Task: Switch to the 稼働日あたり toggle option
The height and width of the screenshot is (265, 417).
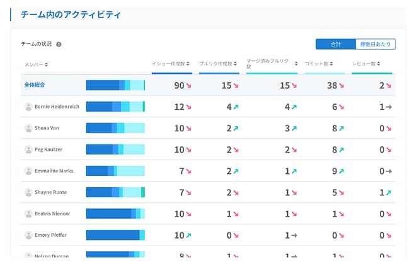Action: pyautogui.click(x=375, y=44)
